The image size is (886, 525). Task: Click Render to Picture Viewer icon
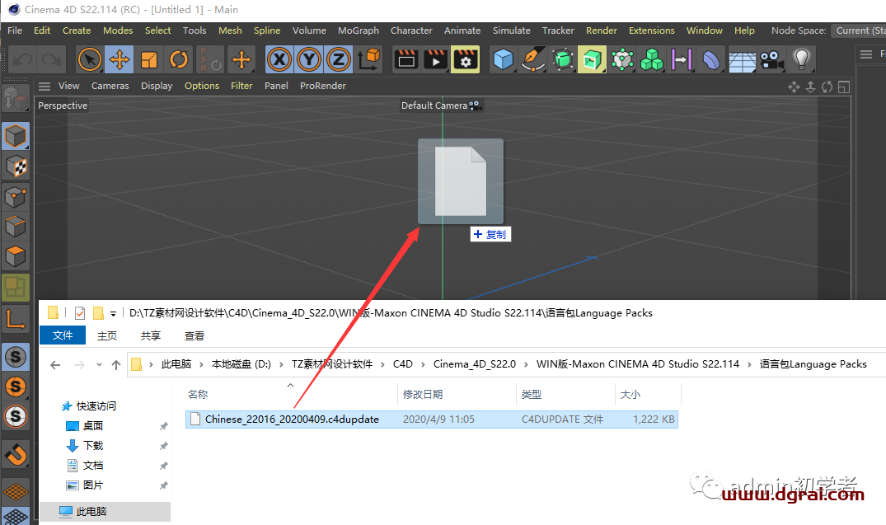436,59
